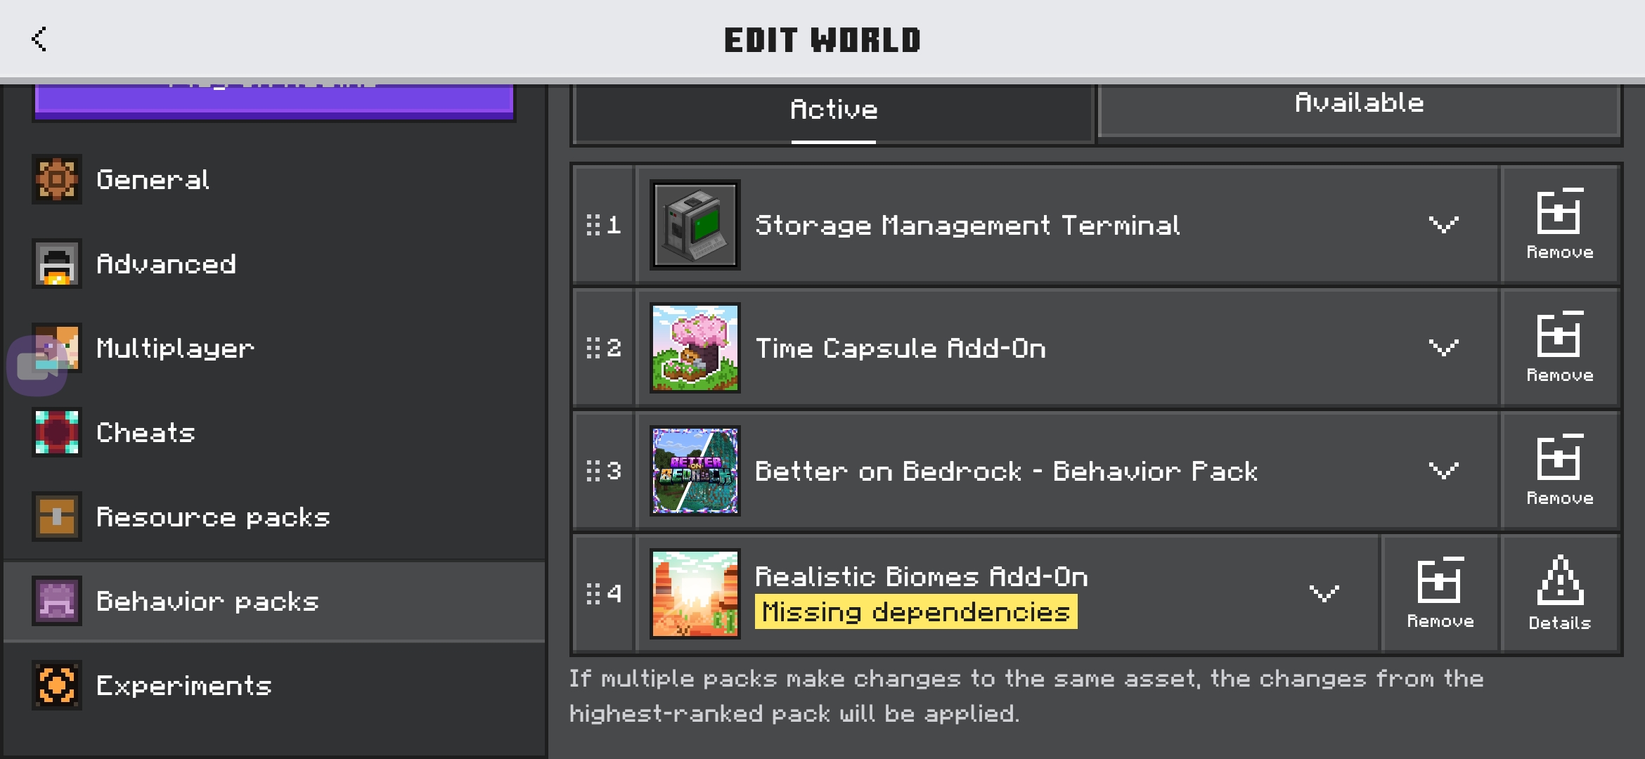This screenshot has height=759, width=1645.
Task: Click the General gear icon
Action: point(57,179)
